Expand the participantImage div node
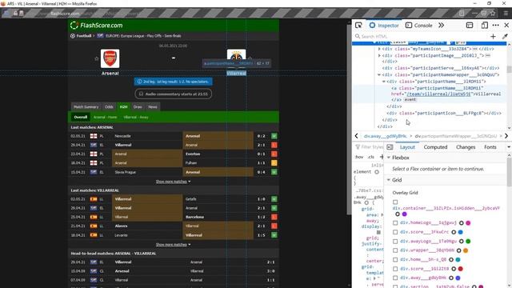Screen dimensions: 512x288 coord(379,56)
